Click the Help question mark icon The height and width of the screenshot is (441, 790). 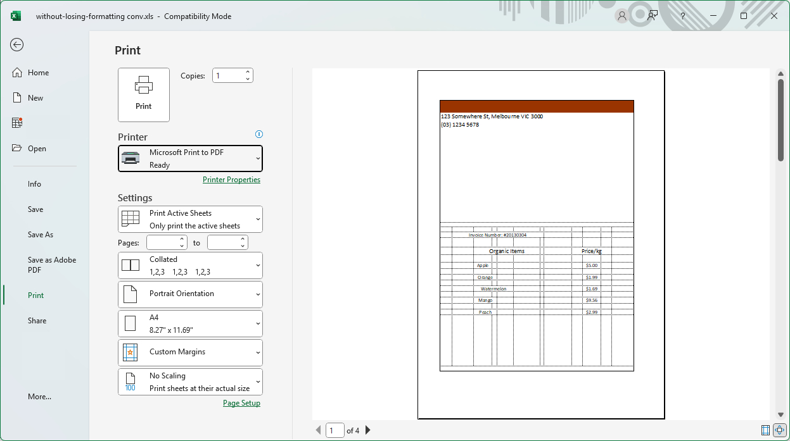pyautogui.click(x=682, y=16)
